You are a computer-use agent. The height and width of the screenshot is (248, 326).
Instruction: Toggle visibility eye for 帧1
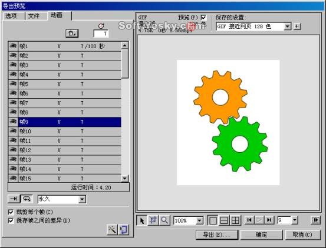point(13,46)
